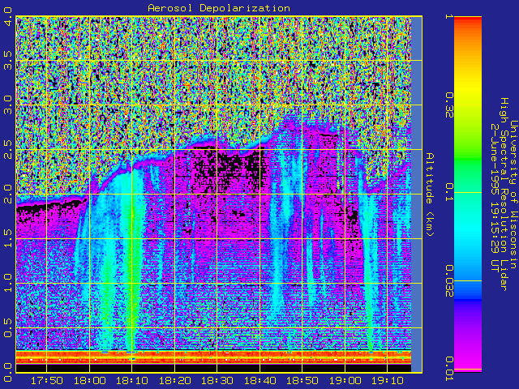Click the colorbar value label 1
519x389 pixels.
(x=448, y=16)
